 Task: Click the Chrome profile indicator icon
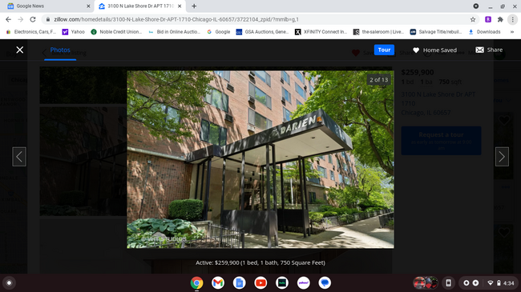[x=476, y=6]
